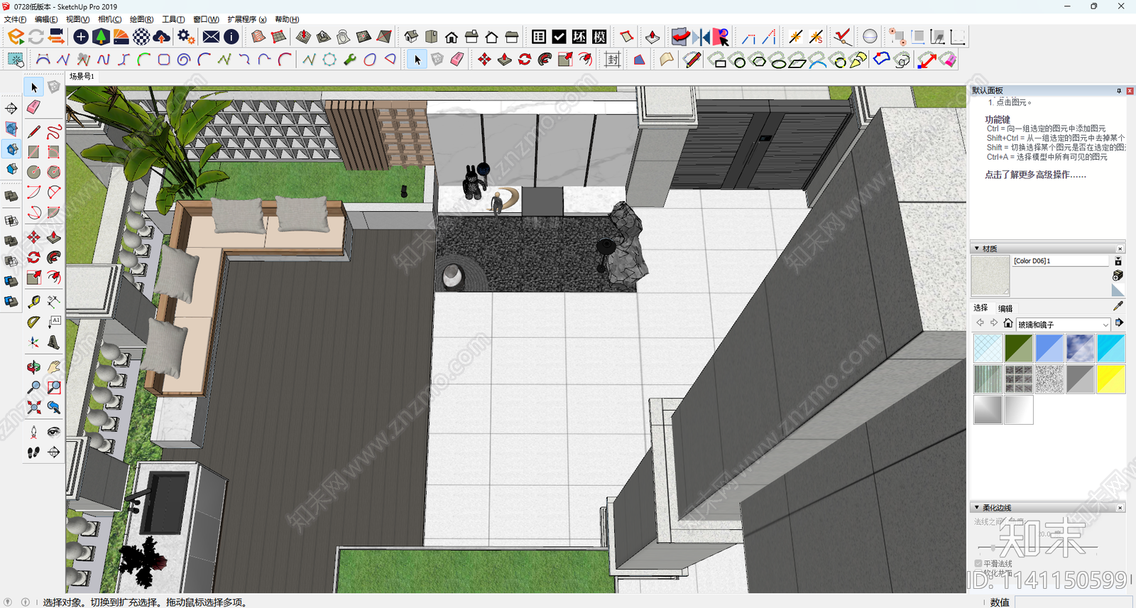Select the sky reflection glass swatch
1136x608 pixels.
(x=1080, y=349)
